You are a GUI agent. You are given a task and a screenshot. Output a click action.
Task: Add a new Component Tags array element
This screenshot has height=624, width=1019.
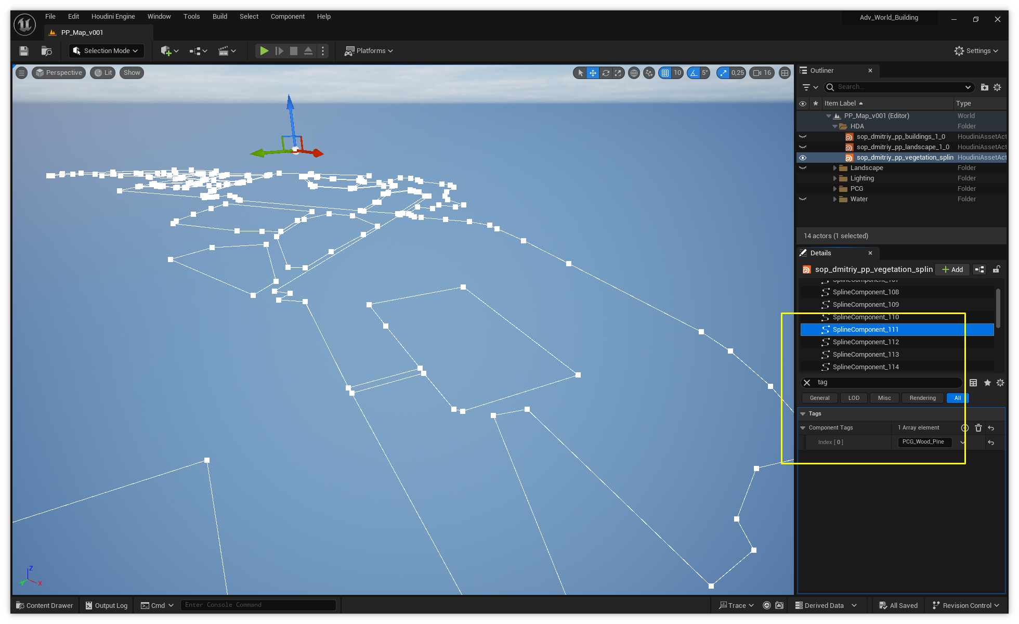pyautogui.click(x=965, y=428)
